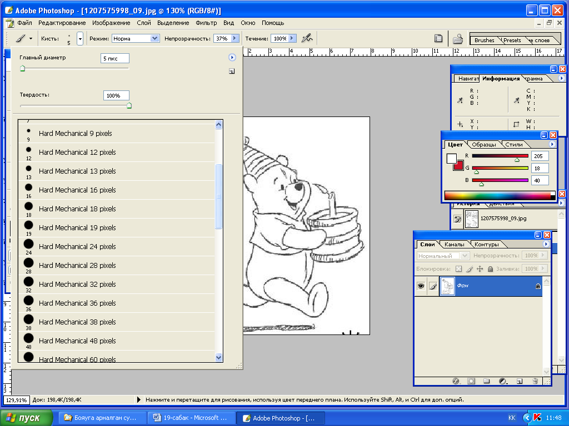Click the Photoshop document icon in menu bar
Screen dimensions: 569x426
(9, 23)
